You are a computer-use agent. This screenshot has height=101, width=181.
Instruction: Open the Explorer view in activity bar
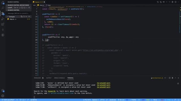(3, 3)
